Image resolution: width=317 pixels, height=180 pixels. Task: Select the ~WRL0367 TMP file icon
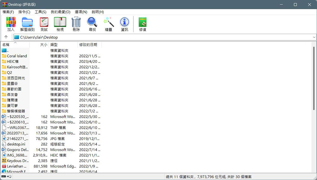pos(4,128)
